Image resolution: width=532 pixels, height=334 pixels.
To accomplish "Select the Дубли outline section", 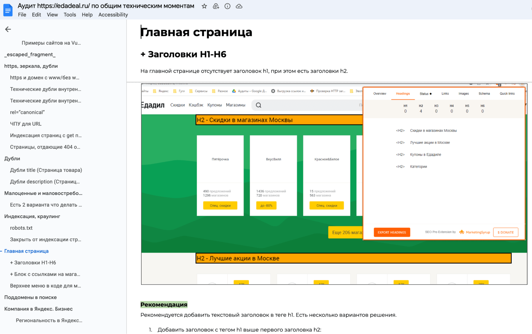I will [12, 158].
